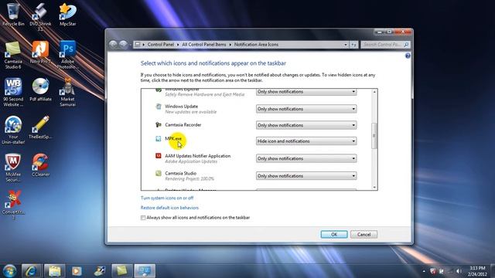495x278 pixels.
Task: Open the McAfee Security desktop shortcut
Action: pos(13,168)
